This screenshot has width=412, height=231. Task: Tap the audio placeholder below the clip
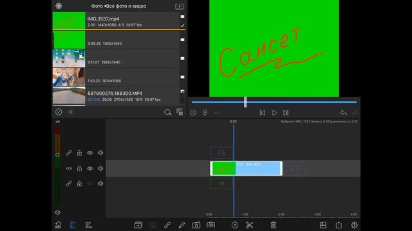click(x=221, y=184)
